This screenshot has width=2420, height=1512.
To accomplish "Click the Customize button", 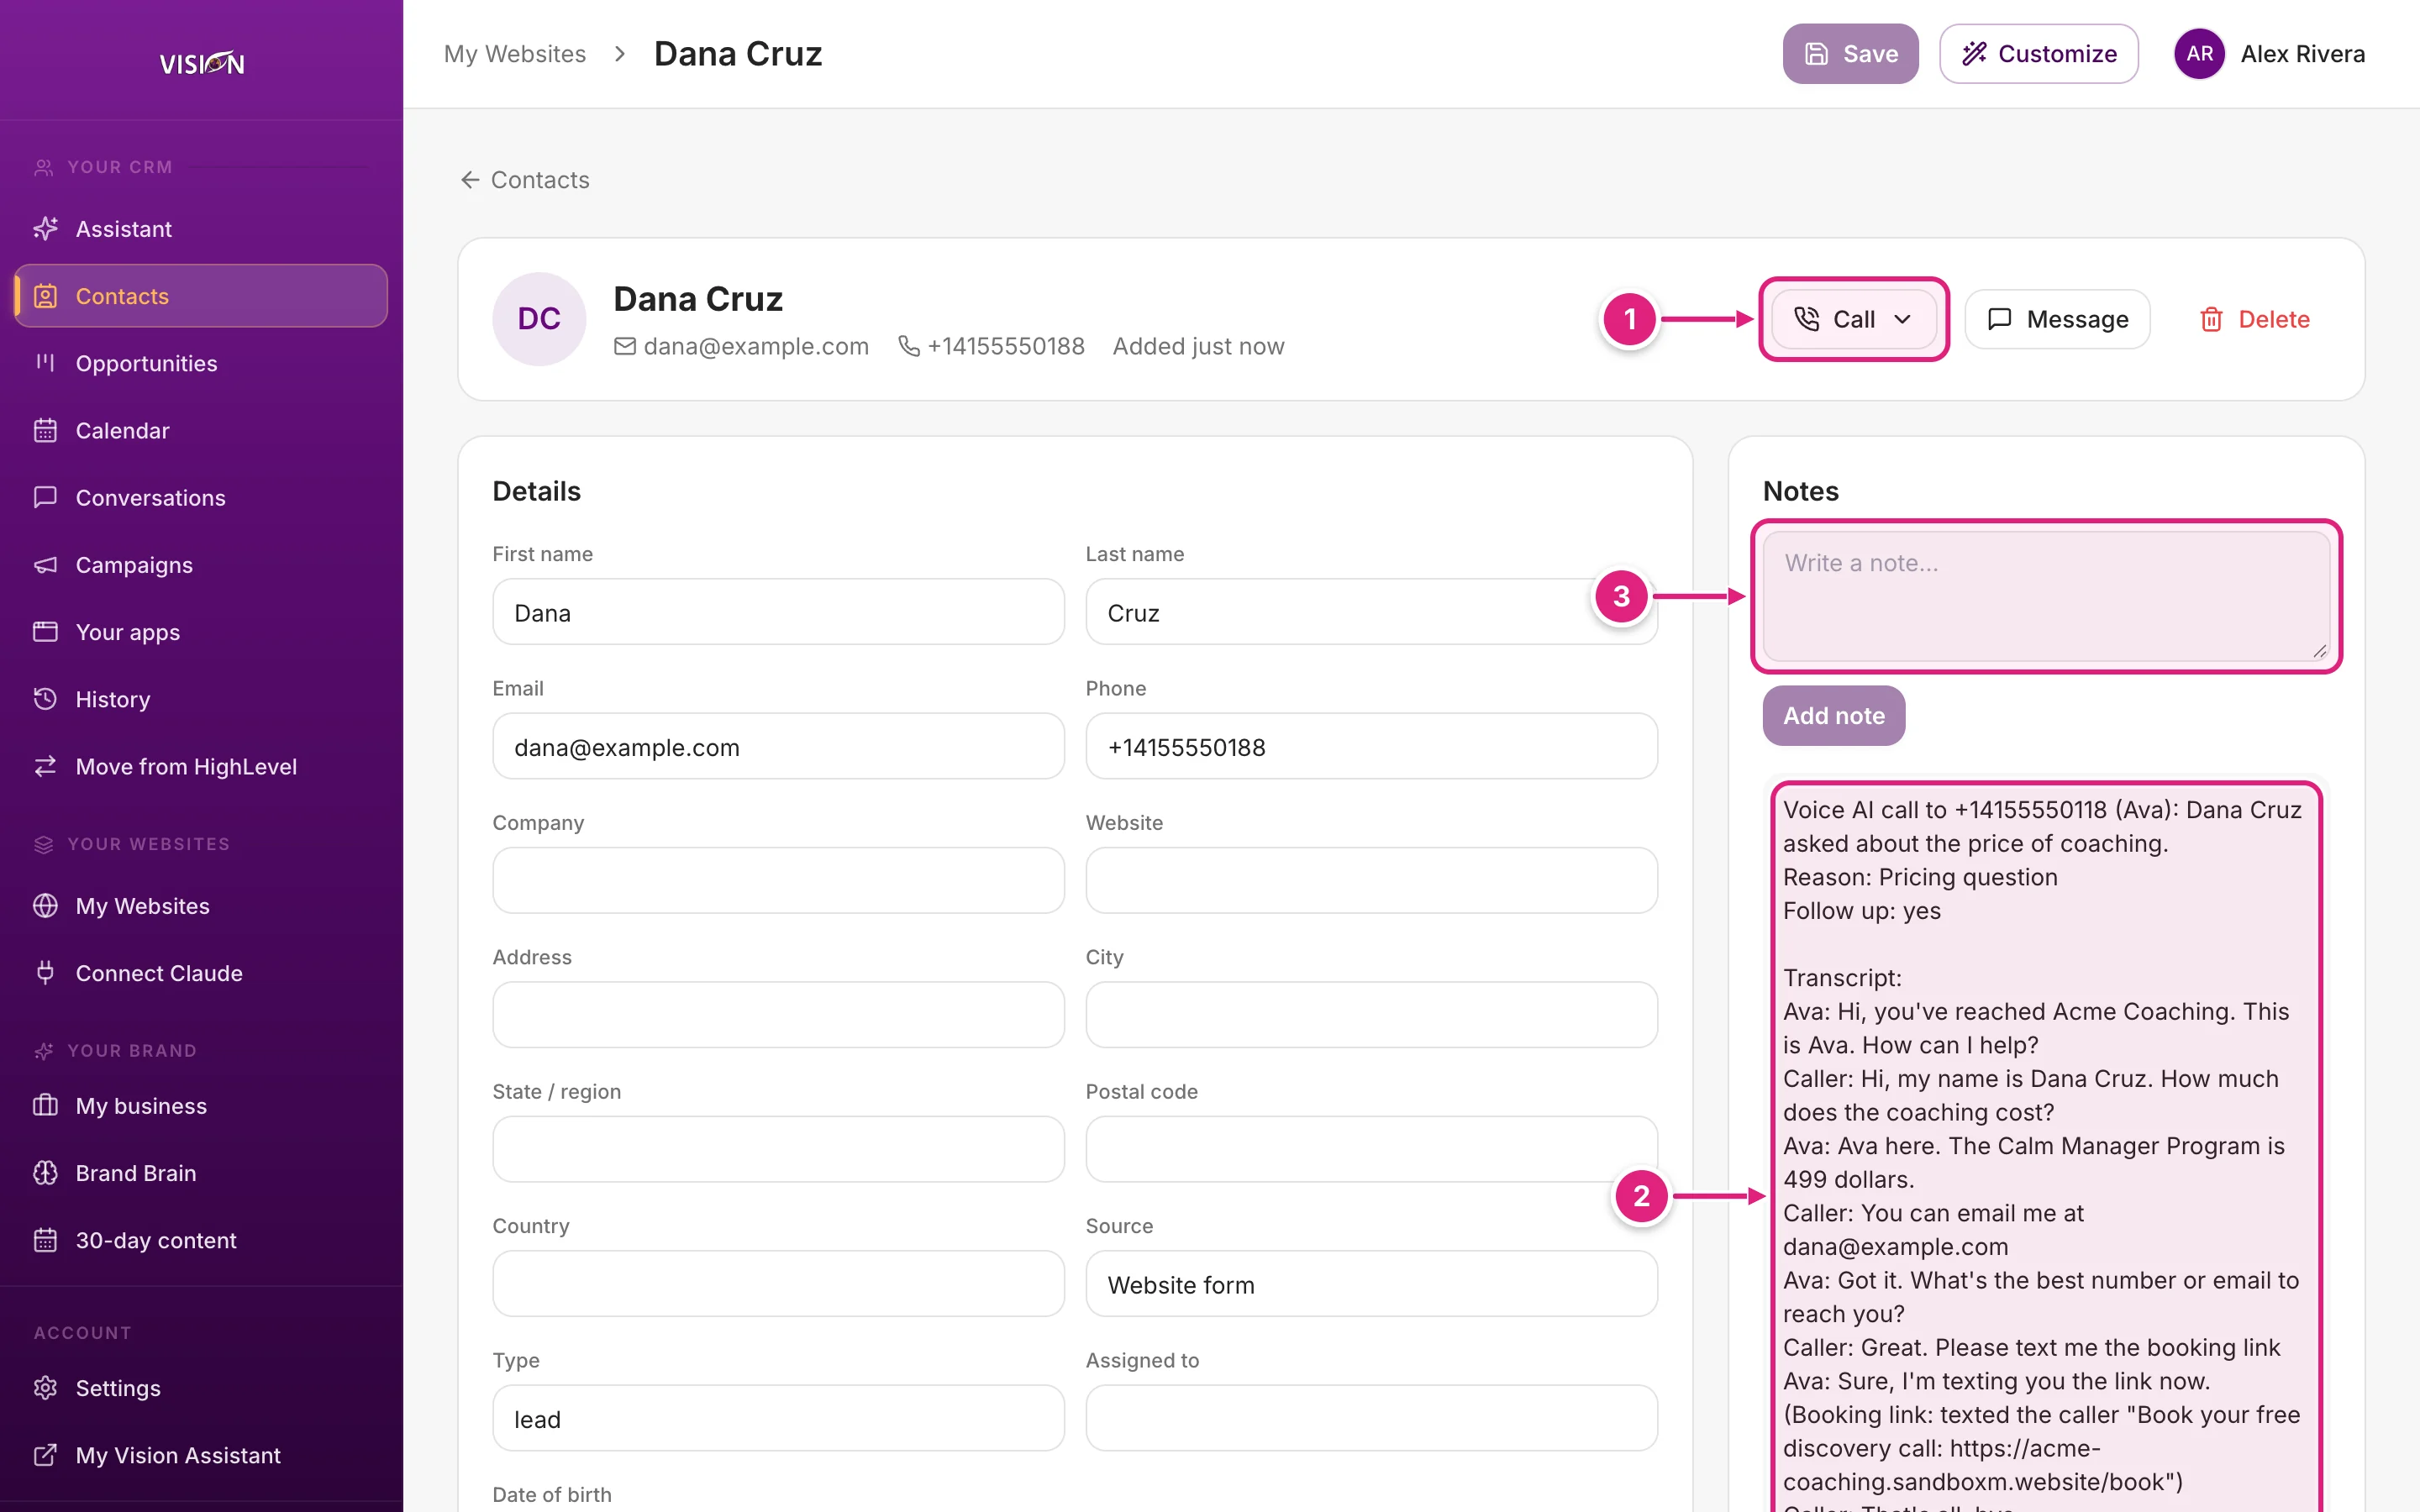I will (x=2038, y=54).
